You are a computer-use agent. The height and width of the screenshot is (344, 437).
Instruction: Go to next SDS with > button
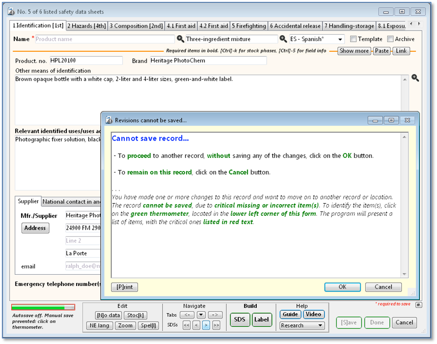coord(206,325)
